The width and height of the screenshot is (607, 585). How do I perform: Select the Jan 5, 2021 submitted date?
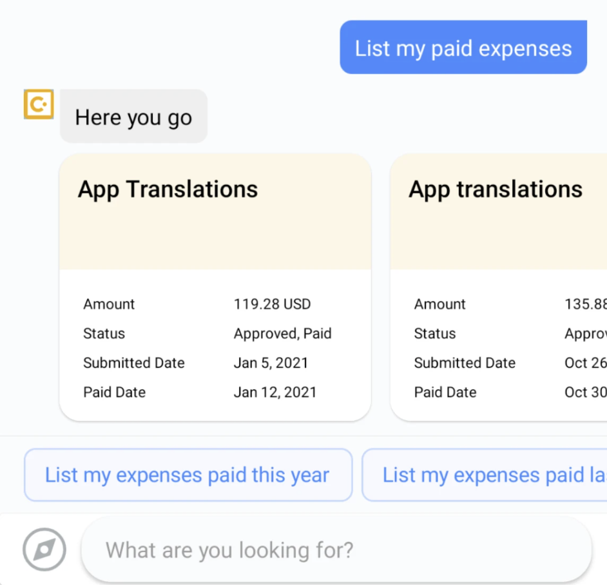tap(271, 363)
